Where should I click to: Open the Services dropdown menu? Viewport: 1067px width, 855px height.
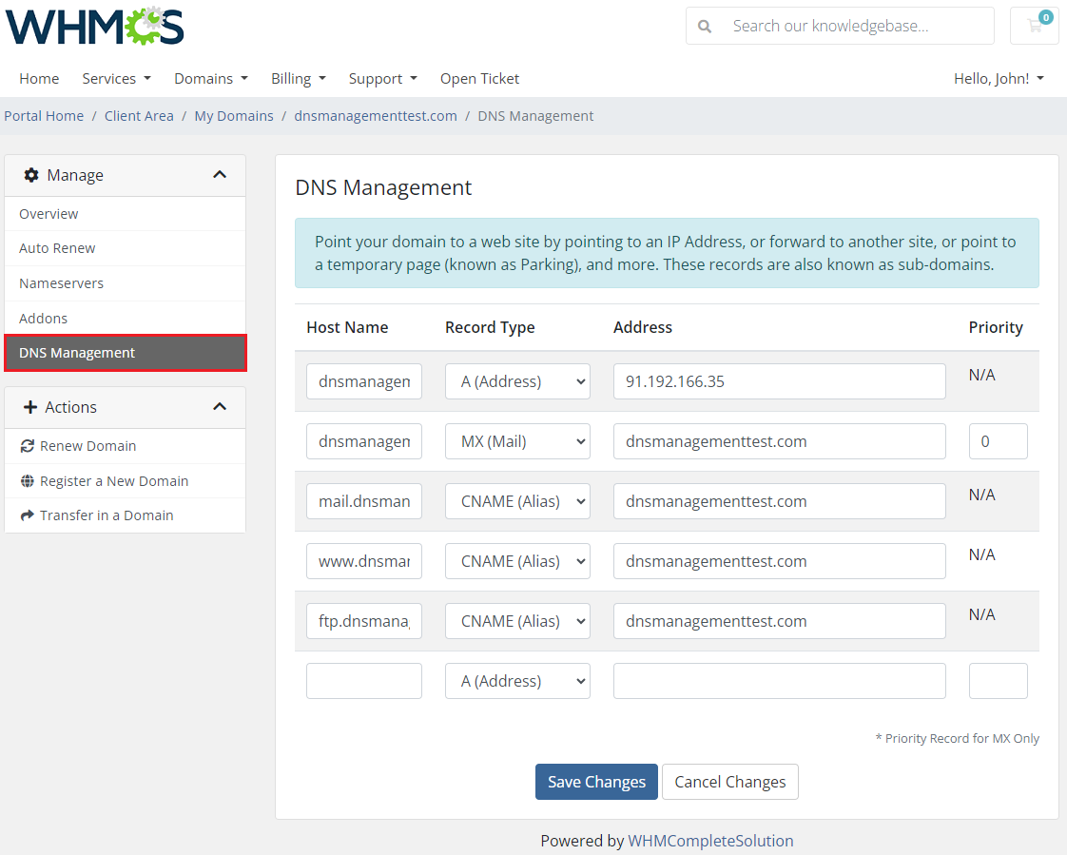[x=116, y=78]
